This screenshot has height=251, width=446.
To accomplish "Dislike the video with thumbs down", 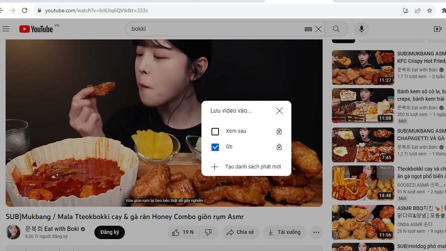I will (209, 232).
